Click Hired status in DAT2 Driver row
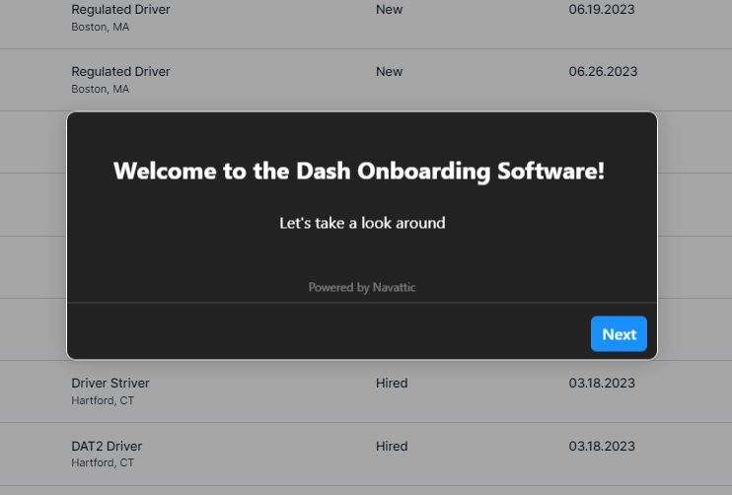Image resolution: width=732 pixels, height=495 pixels. tap(392, 446)
